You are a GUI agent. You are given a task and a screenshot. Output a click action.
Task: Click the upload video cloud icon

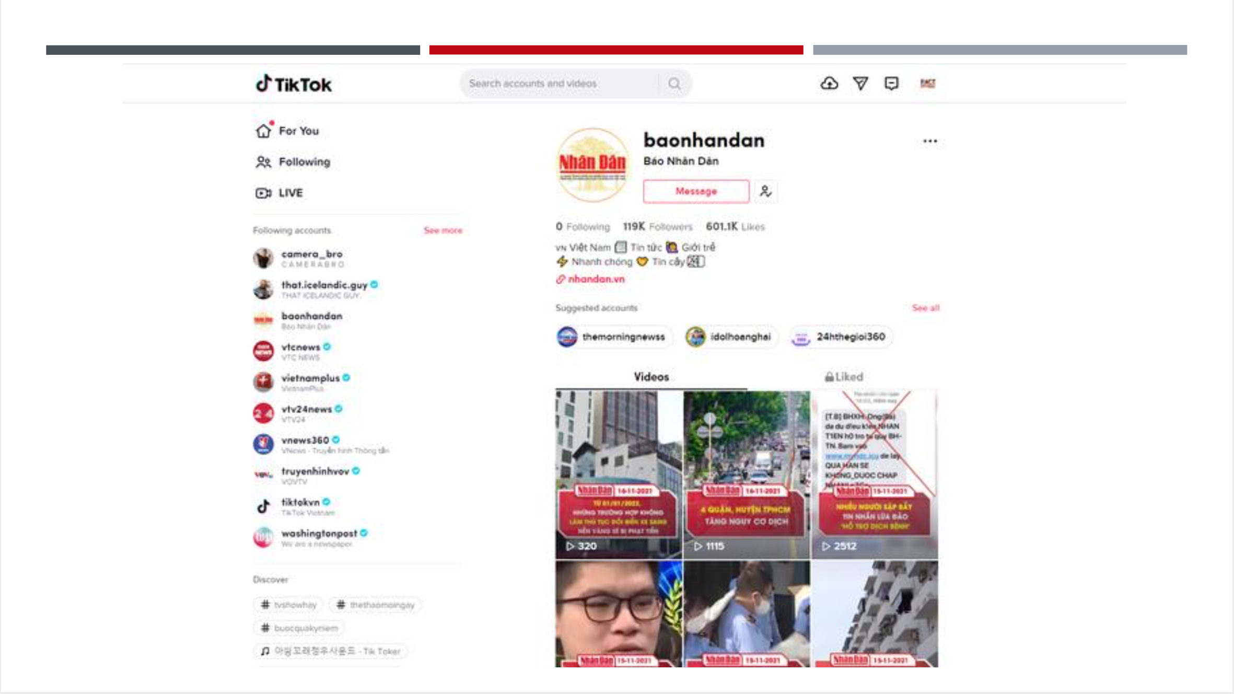[829, 83]
